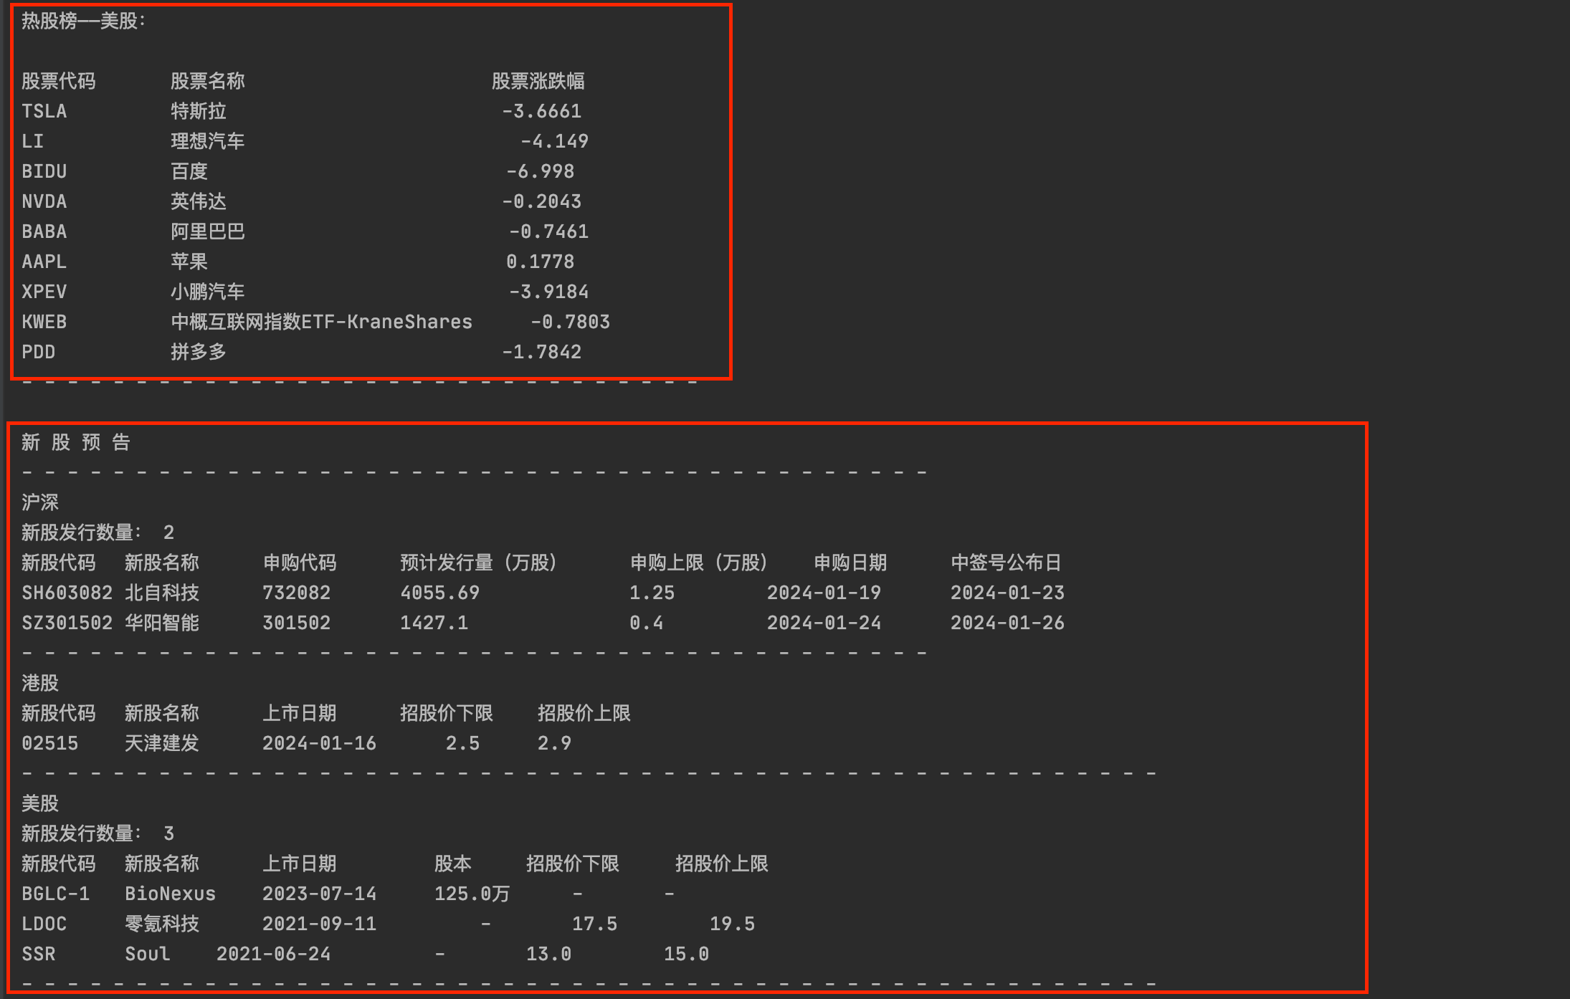Click the BGLC-1 new stock code
Screen dimensions: 1570x999
pyautogui.click(x=55, y=894)
